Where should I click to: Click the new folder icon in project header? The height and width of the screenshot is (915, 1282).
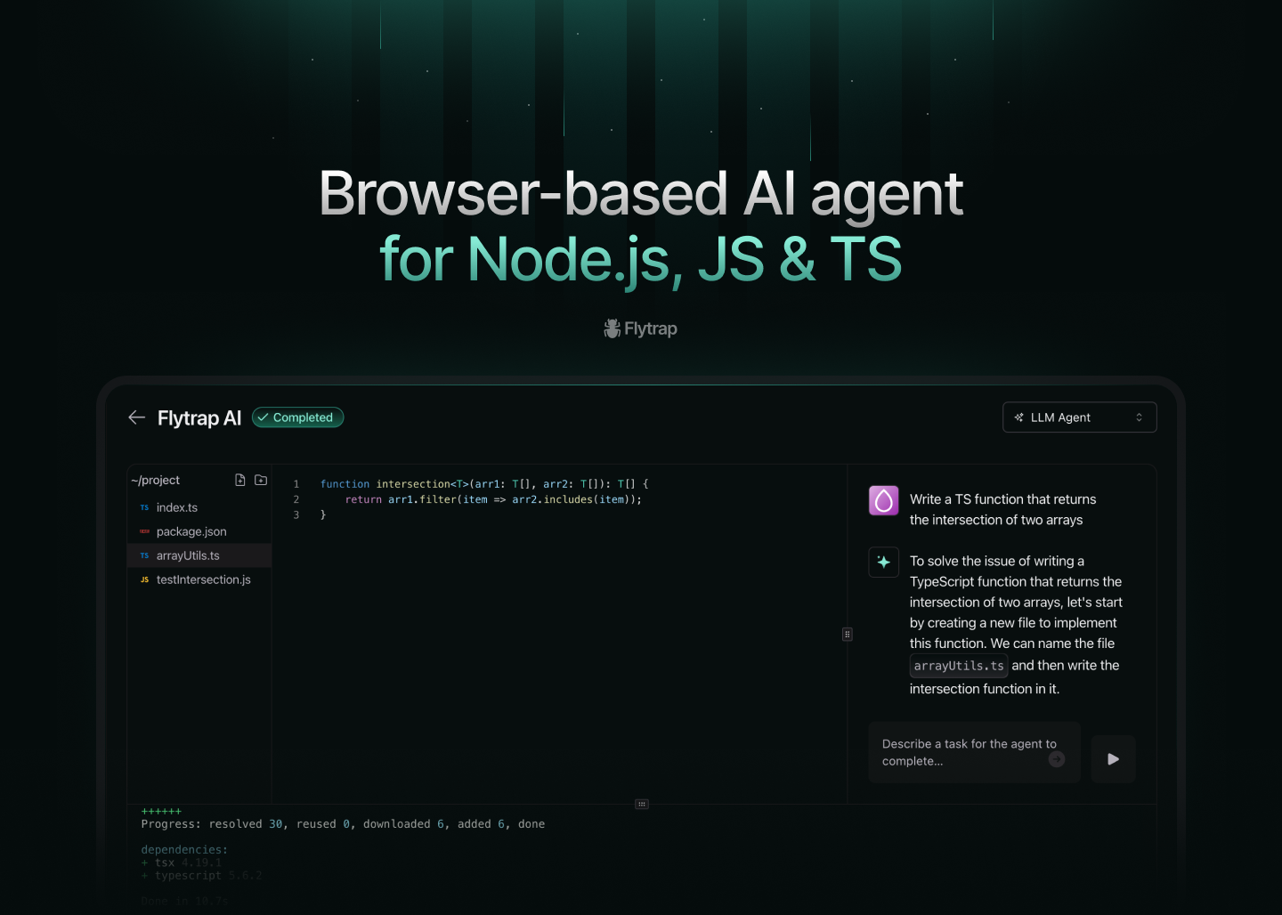click(261, 480)
